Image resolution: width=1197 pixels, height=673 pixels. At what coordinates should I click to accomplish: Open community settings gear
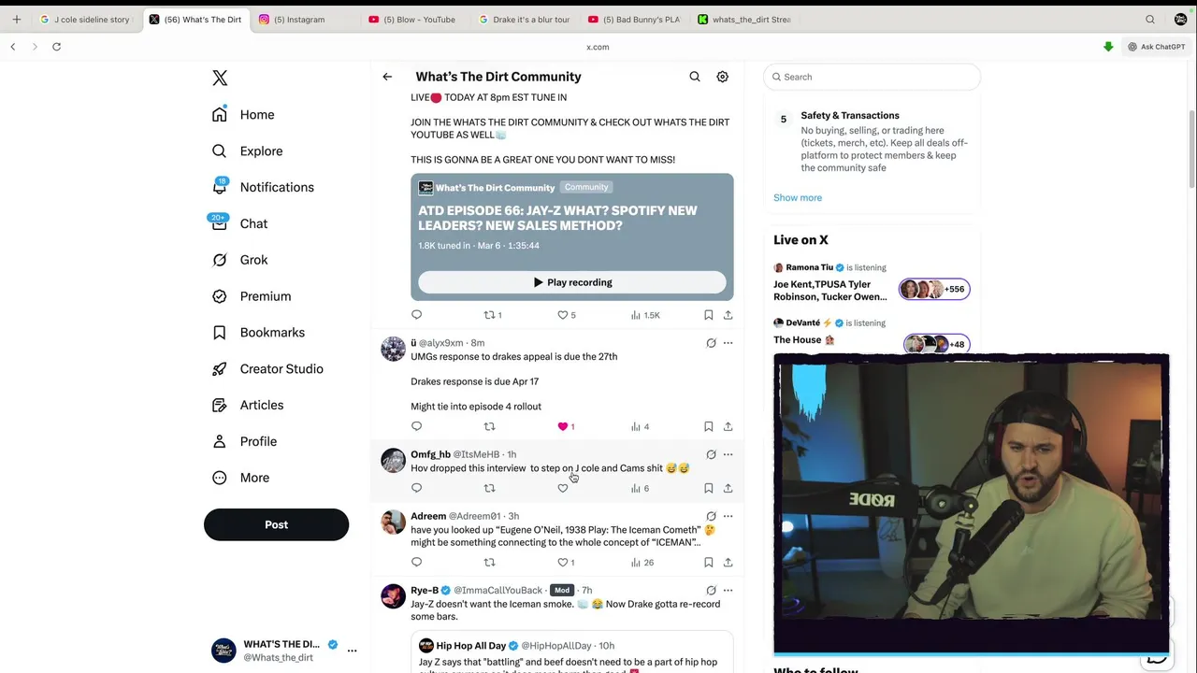click(x=723, y=77)
